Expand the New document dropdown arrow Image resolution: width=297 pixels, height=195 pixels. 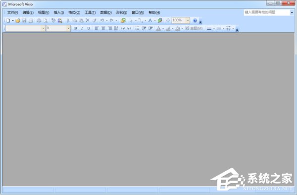tap(13, 20)
